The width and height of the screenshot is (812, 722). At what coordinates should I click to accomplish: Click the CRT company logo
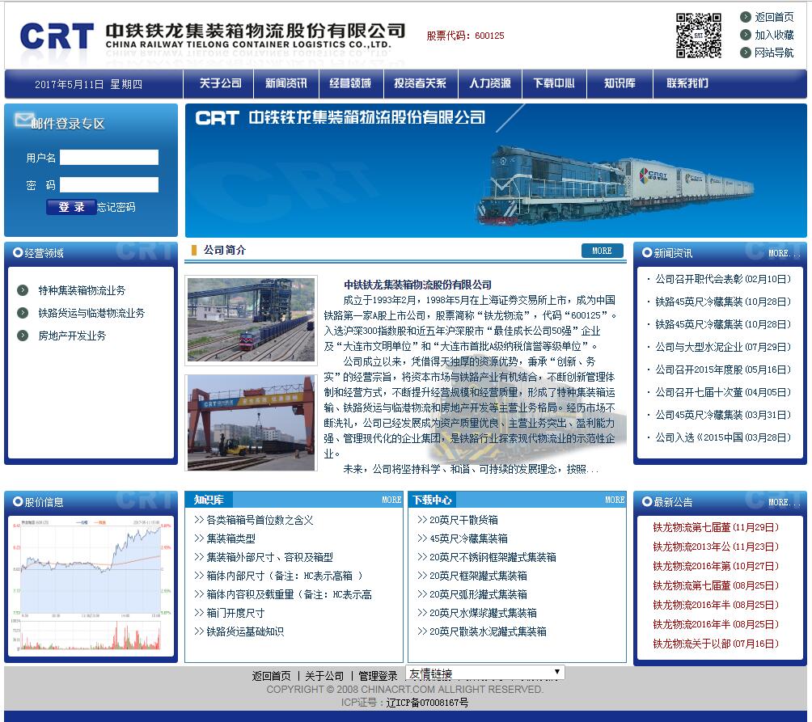click(57, 36)
